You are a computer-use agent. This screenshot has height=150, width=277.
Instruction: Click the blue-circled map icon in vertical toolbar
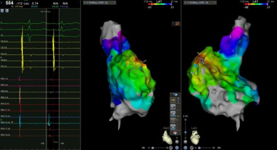[173, 114]
